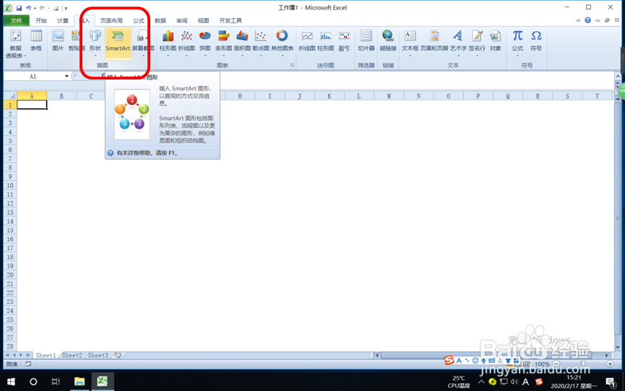625x391 pixels.
Task: Switch to the Home (开始) tab
Action: pos(41,20)
